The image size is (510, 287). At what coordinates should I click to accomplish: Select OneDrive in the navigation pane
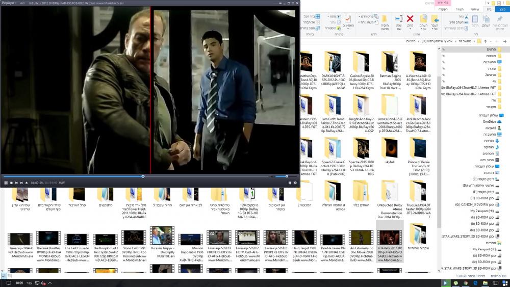(492, 121)
